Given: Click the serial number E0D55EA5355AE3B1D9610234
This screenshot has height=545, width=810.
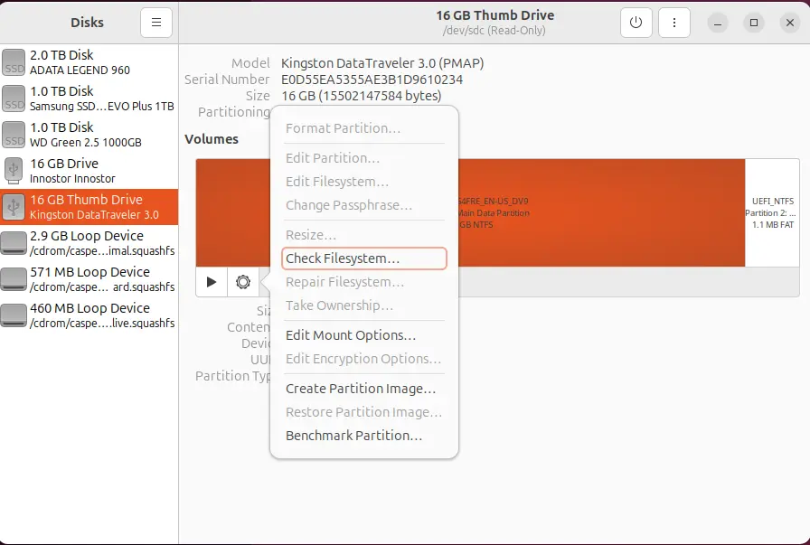Looking at the screenshot, I should (372, 80).
